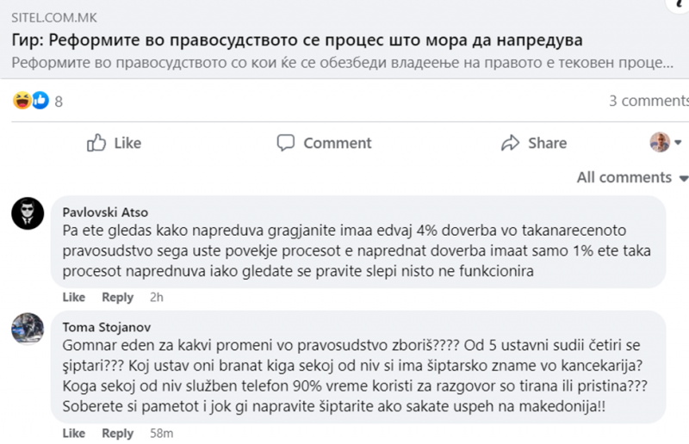This screenshot has width=689, height=444.
Task: Like Toma Stojanov's comment
Action: pos(74,433)
